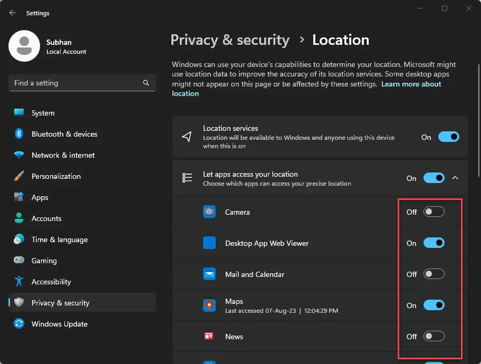Click the Gaming controller icon
481x364 pixels.
[19, 260]
